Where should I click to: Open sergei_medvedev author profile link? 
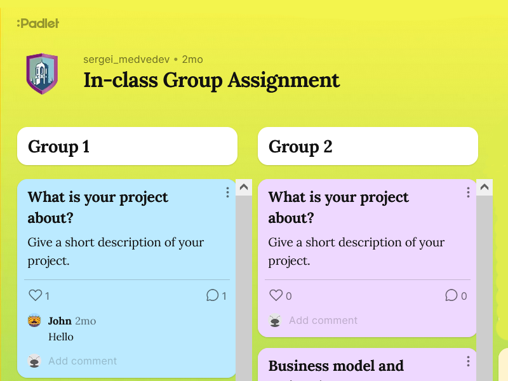(x=126, y=60)
